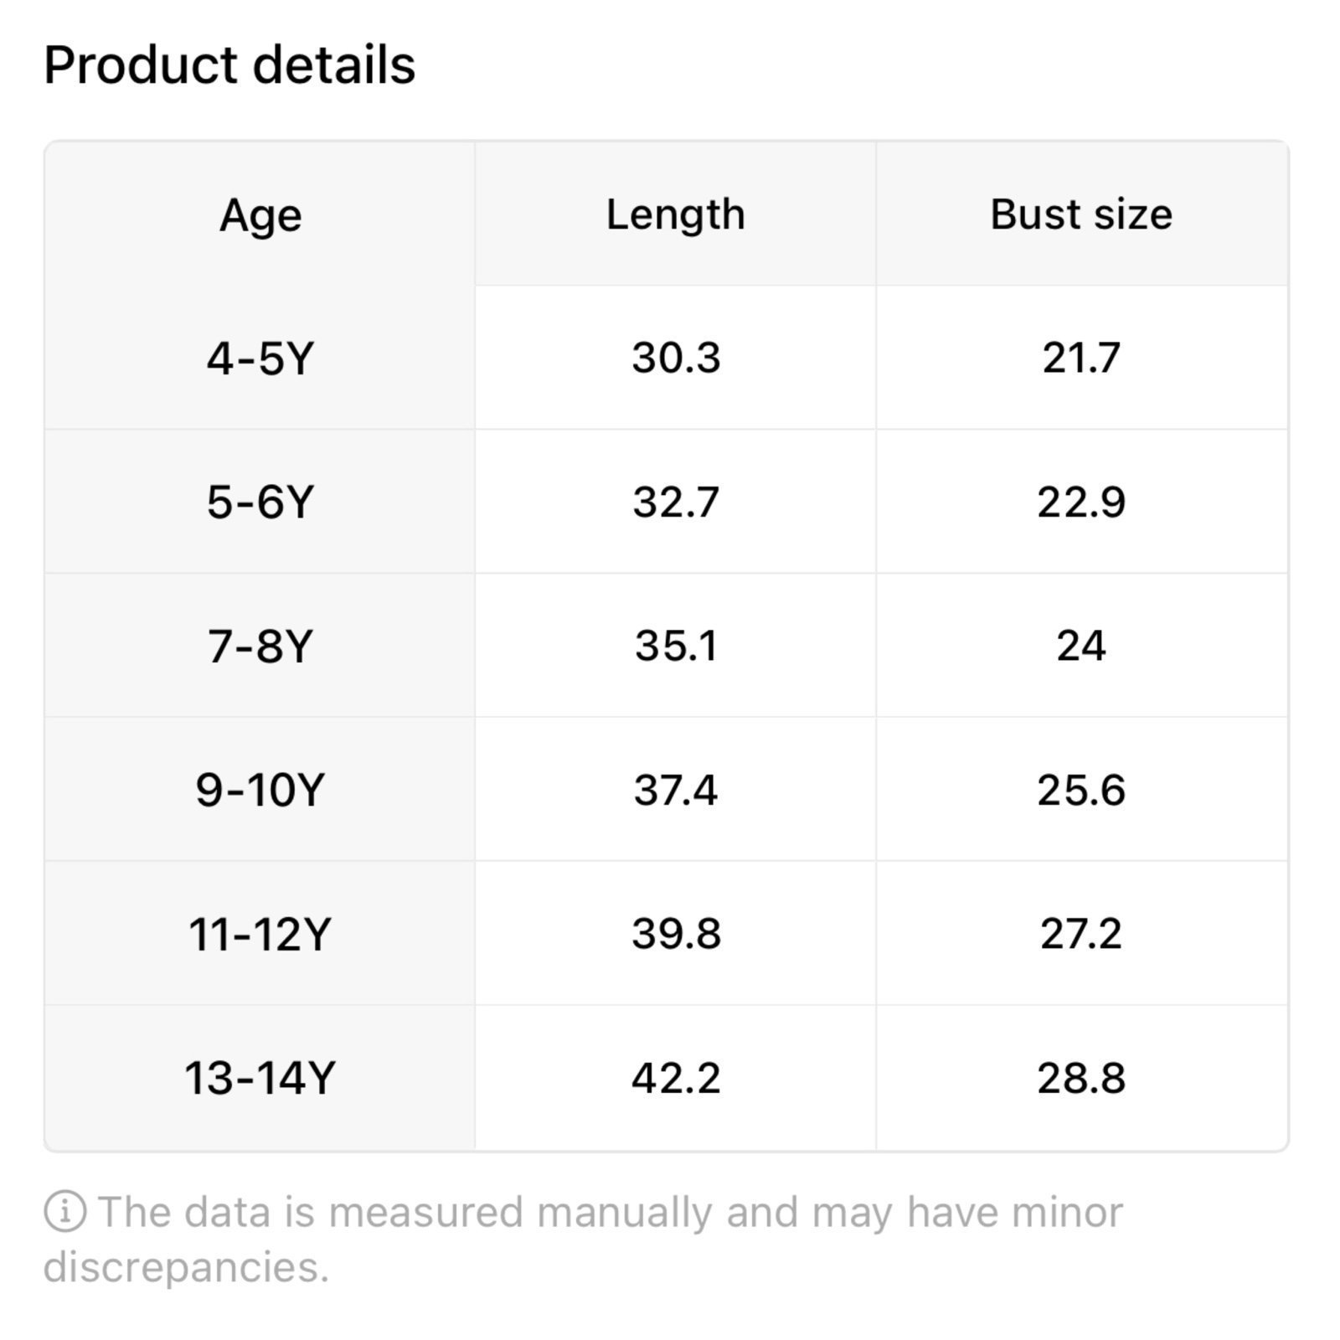Click the 37.4 length cell
Screen dimensions: 1340x1340
676,789
